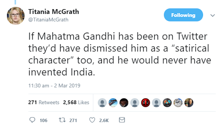This screenshot has width=218, height=134.
Task: Click the tweet text about Gandhi
Action: (x=119, y=55)
